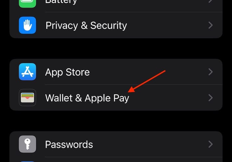Click the red arrow annotation
Screen dimensions: 232x162
tap(147, 81)
